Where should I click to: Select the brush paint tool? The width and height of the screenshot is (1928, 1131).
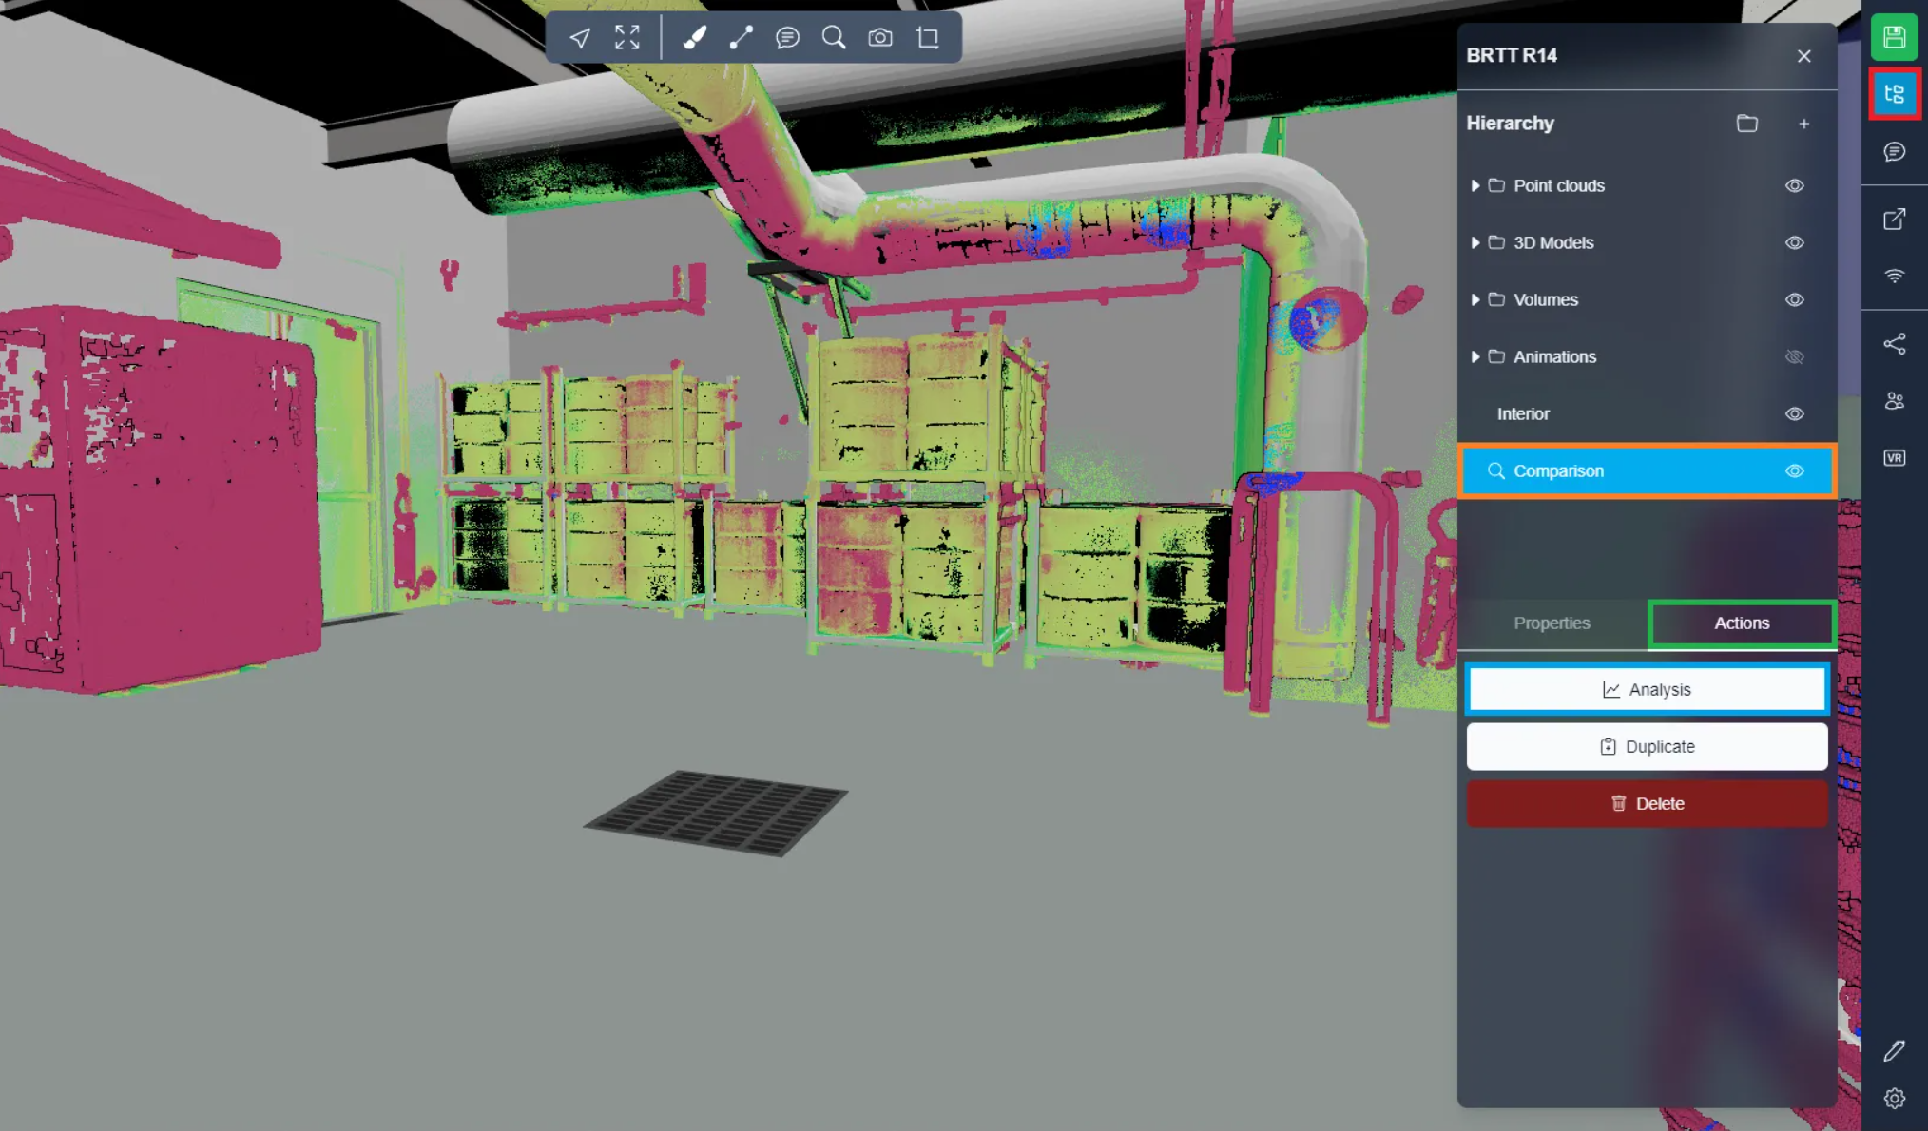pos(695,38)
